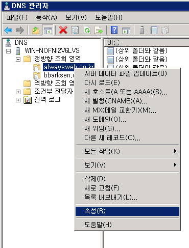Viewport: 189px width, 248px height.
Task: Click the 역방향 조회 영역 folder icon
Action: click(x=27, y=84)
